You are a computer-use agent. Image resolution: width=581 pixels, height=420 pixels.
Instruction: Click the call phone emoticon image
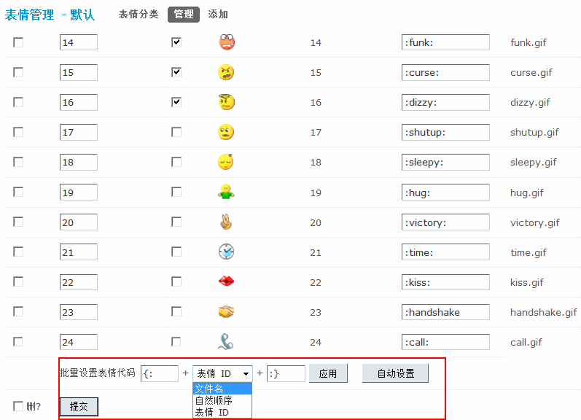click(225, 342)
